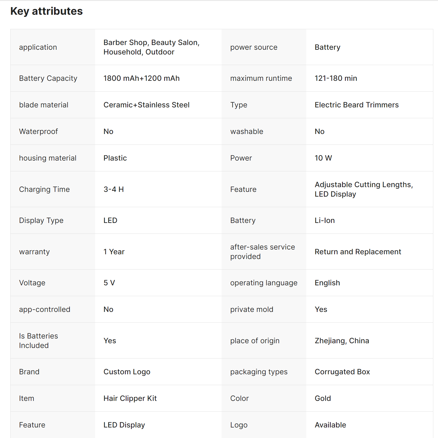438x438 pixels.
Task: Click the English operating language value
Action: click(327, 283)
